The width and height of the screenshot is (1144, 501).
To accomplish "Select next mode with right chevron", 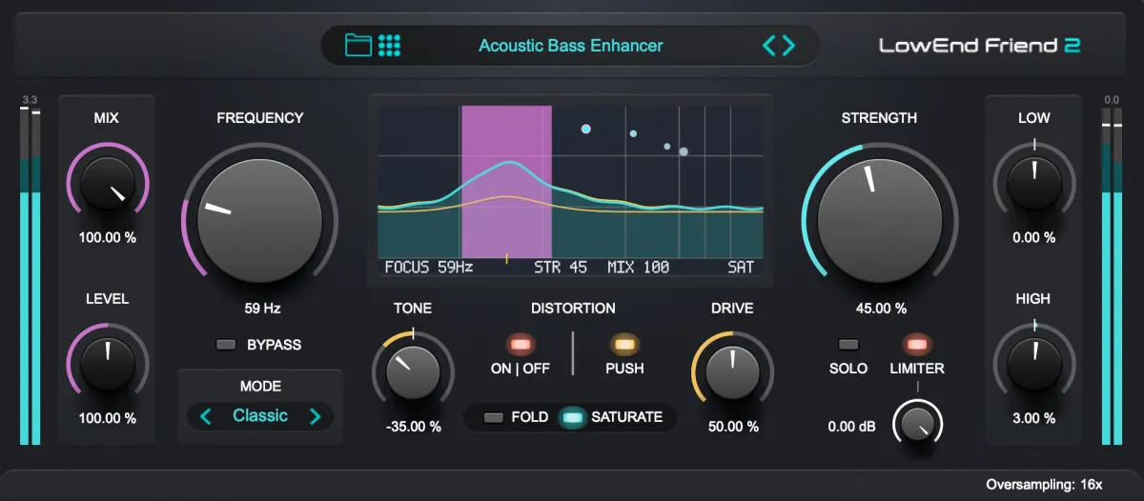I will pos(315,416).
